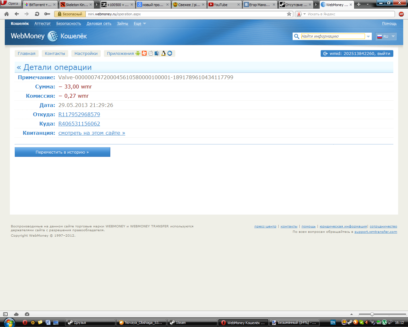Open the search field dropdown arrow

point(368,36)
